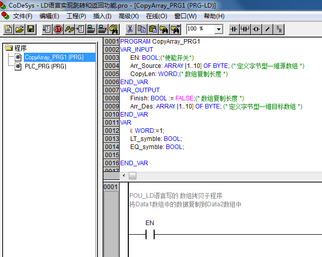Select CopyArray_PRG1 (PRG) in the tree
This screenshot has height=257, width=322.
[x=54, y=57]
